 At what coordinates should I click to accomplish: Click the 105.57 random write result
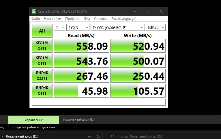click(x=138, y=91)
